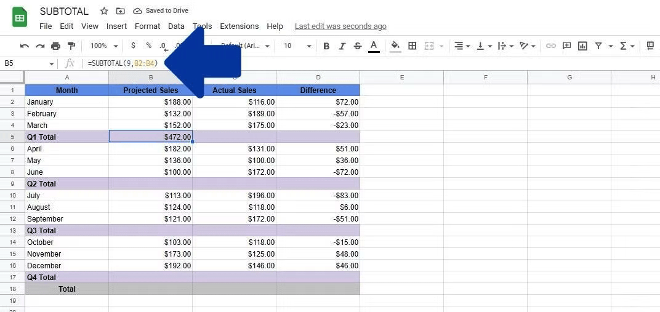The width and height of the screenshot is (660, 312).
Task: Click the Insert chart icon
Action: (x=582, y=46)
